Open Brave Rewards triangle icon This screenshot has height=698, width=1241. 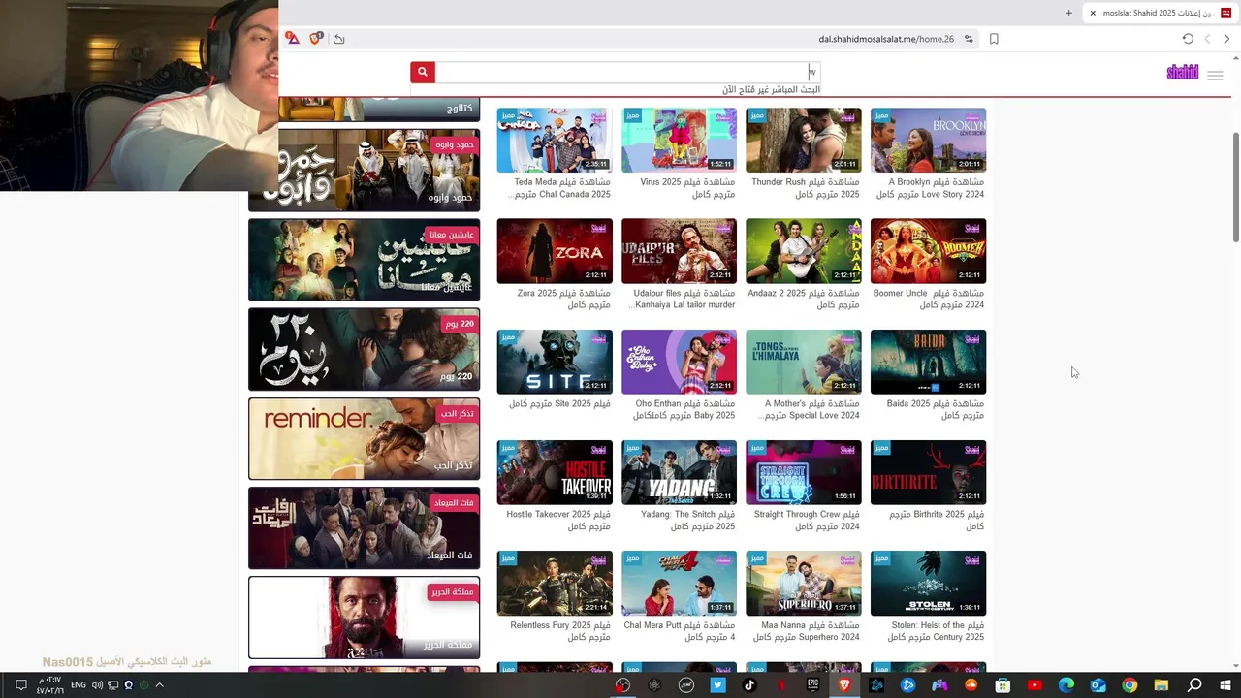pos(293,39)
